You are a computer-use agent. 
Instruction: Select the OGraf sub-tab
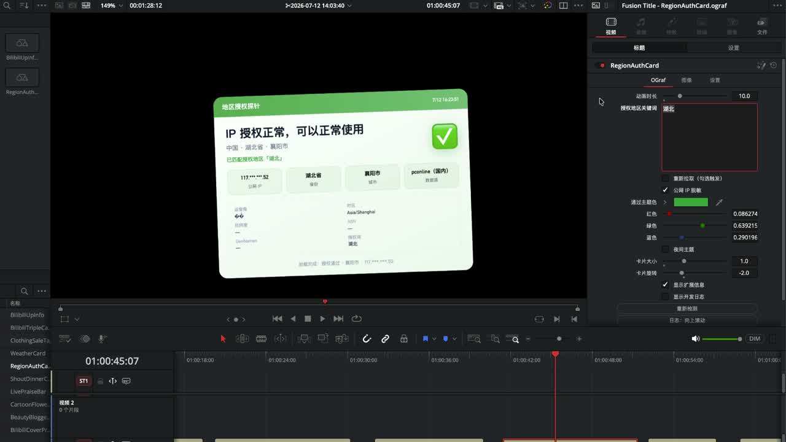(658, 80)
